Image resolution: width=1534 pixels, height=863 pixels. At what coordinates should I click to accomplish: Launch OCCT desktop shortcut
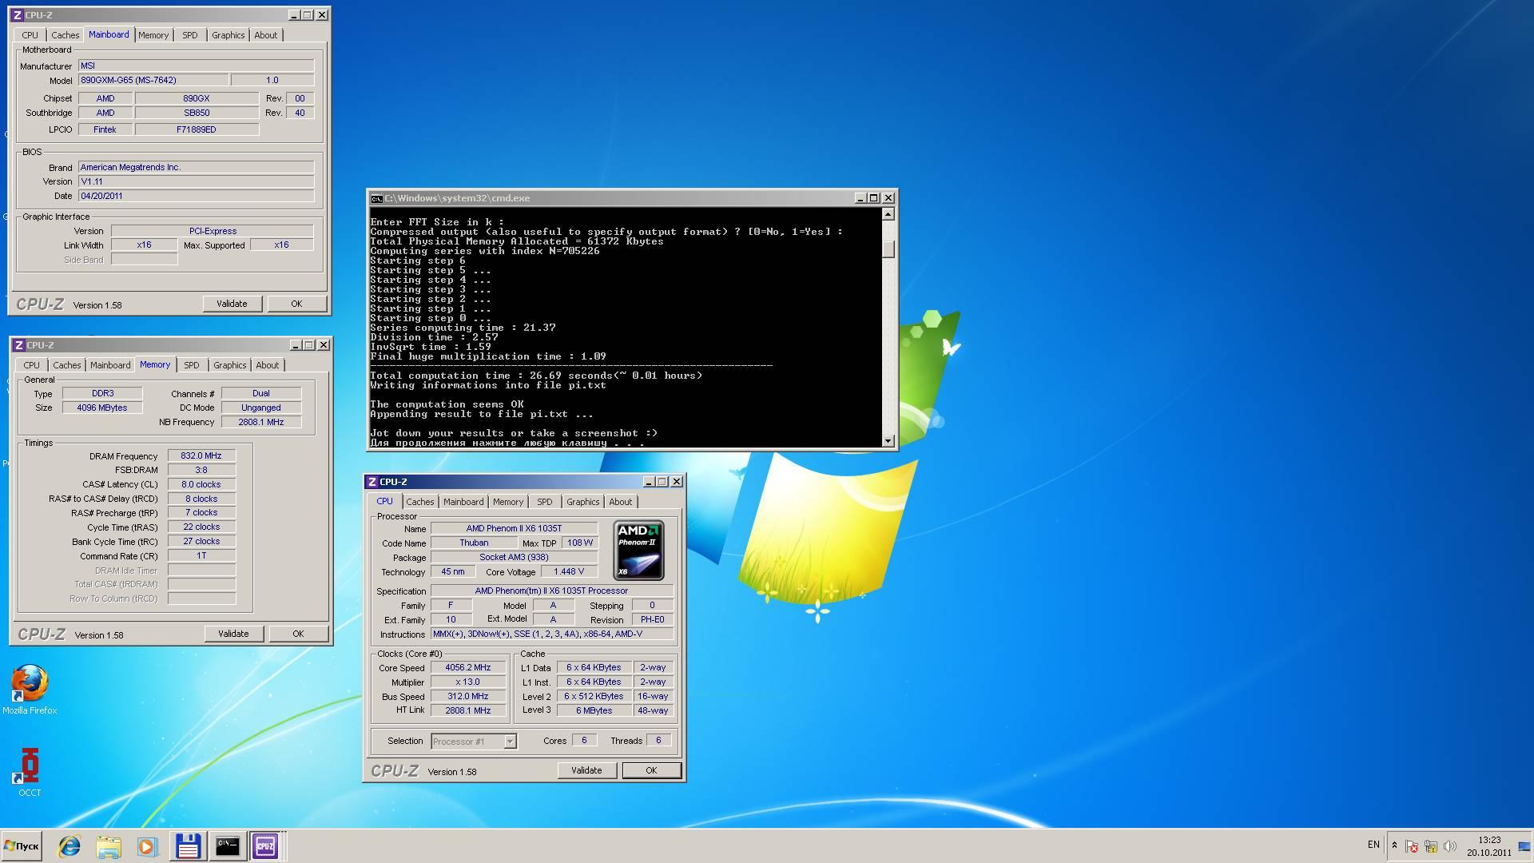pyautogui.click(x=30, y=772)
